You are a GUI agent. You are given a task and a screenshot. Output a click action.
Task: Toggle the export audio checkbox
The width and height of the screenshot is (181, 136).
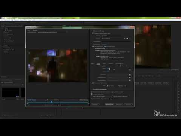click(105, 46)
